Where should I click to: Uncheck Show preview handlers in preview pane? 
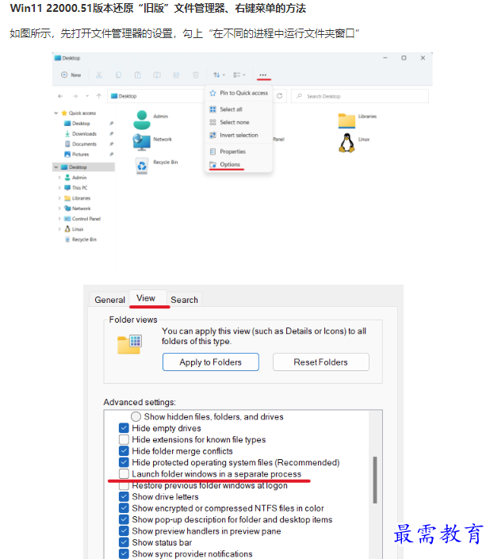click(124, 530)
